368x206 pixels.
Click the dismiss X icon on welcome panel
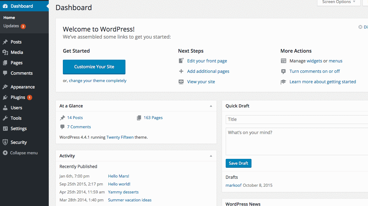coord(360,27)
